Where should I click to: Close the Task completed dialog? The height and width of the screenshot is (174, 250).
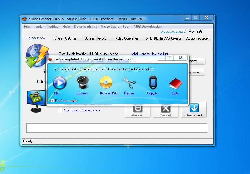[x=180, y=58]
